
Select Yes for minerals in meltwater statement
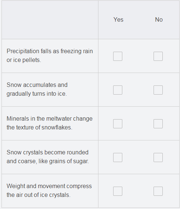[x=118, y=124]
